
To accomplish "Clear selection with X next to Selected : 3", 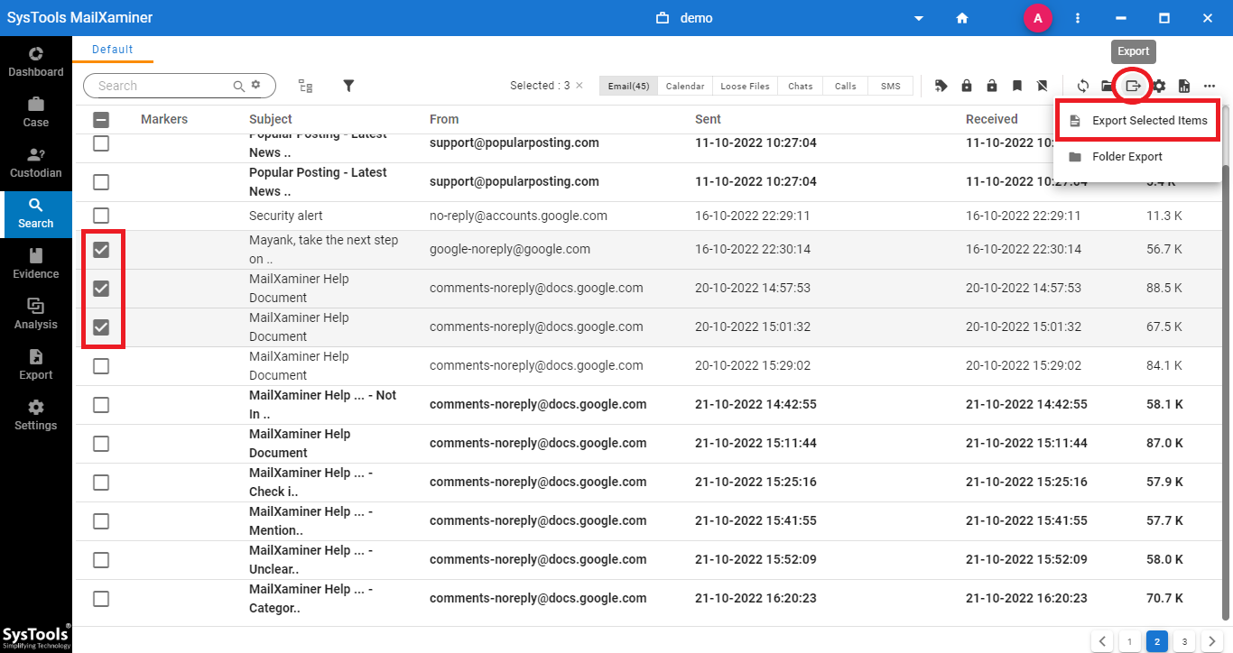I will pyautogui.click(x=579, y=86).
